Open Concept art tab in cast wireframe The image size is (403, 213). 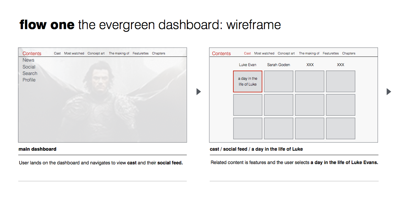point(286,53)
